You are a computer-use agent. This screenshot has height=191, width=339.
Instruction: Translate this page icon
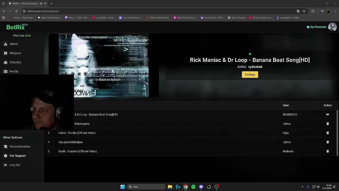298,11
